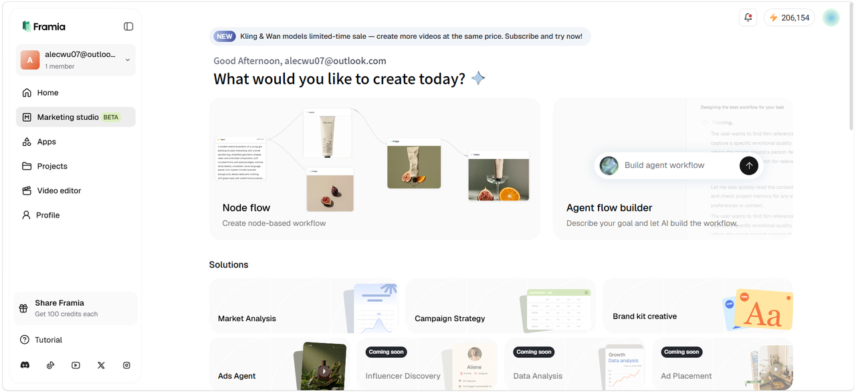Viewport: 856px width, 392px height.
Task: Open the Discord icon link
Action: coord(25,365)
